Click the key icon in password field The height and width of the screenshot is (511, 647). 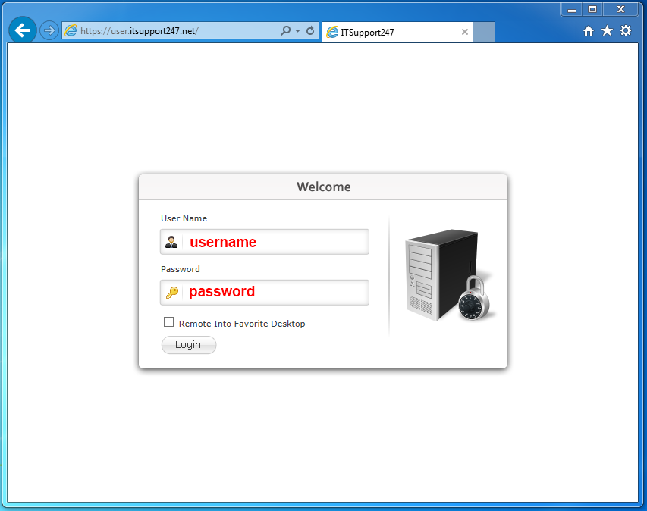pyautogui.click(x=171, y=293)
